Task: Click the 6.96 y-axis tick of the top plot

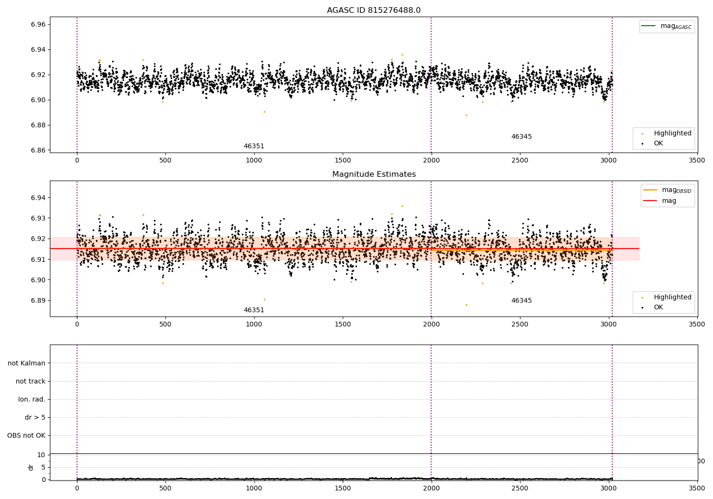Action: (x=38, y=24)
